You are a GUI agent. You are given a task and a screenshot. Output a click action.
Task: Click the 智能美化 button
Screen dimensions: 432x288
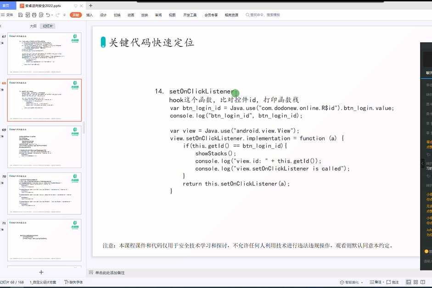[350, 282]
